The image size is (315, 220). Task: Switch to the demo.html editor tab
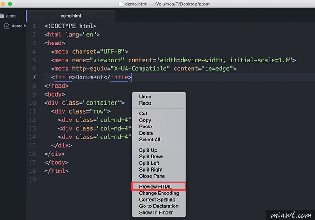coord(71,16)
